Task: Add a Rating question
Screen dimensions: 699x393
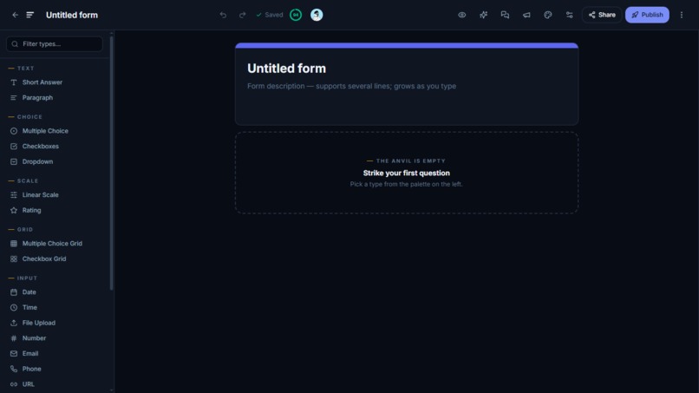Action: (x=55, y=210)
